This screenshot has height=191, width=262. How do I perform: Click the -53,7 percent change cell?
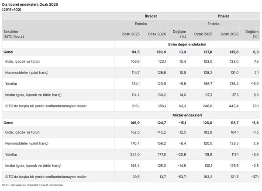coord(181,176)
